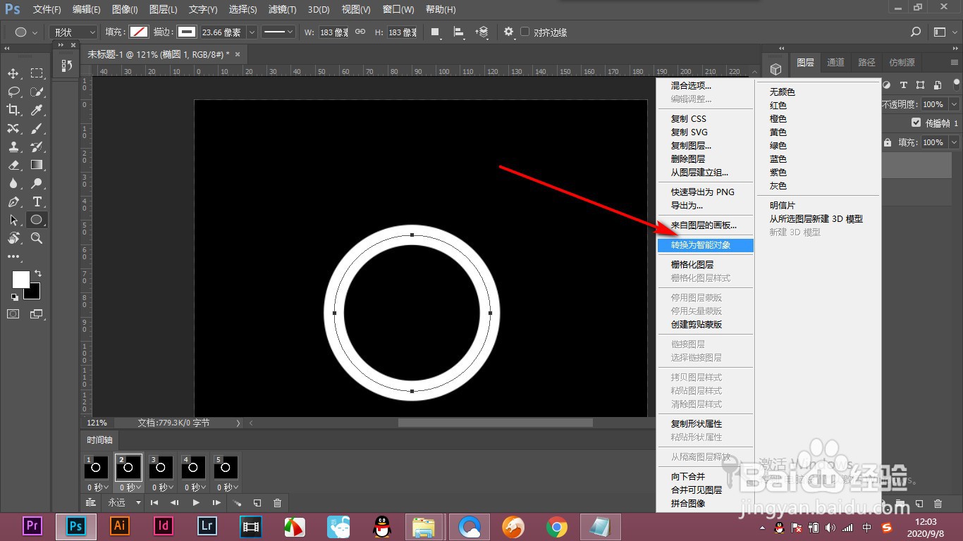Select the Horizontal Type tool
The width and height of the screenshot is (963, 541).
click(37, 201)
